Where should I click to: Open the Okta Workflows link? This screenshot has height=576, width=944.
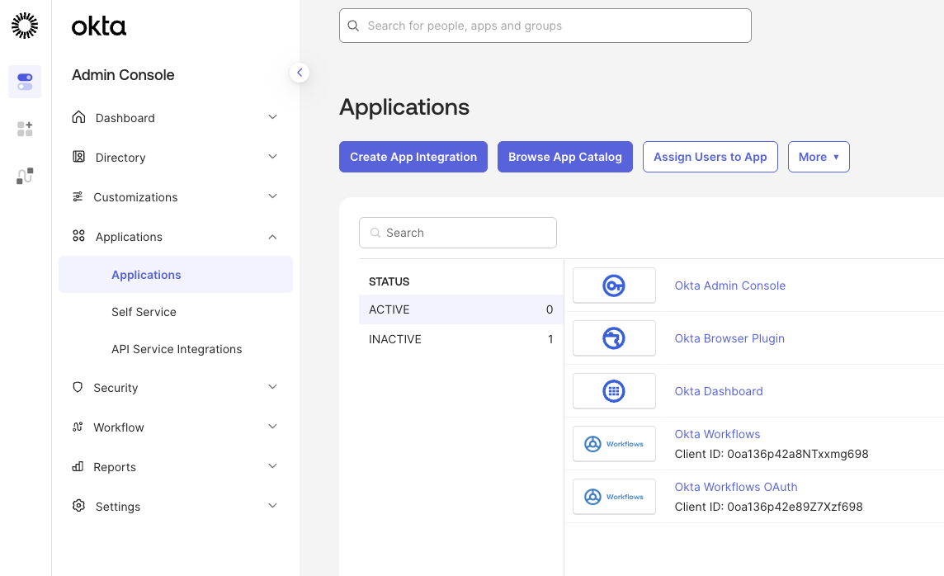point(717,434)
